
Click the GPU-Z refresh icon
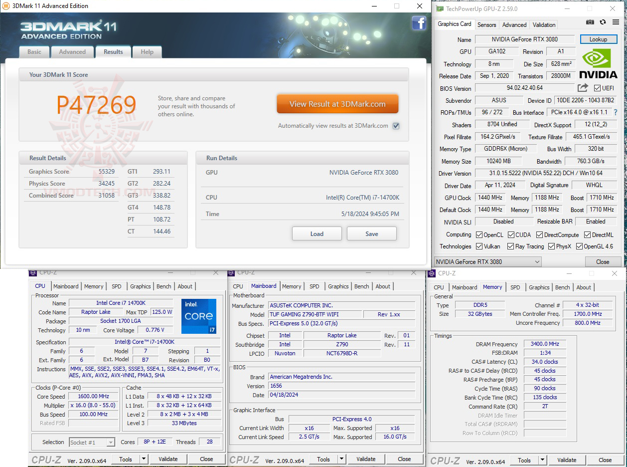pyautogui.click(x=603, y=22)
